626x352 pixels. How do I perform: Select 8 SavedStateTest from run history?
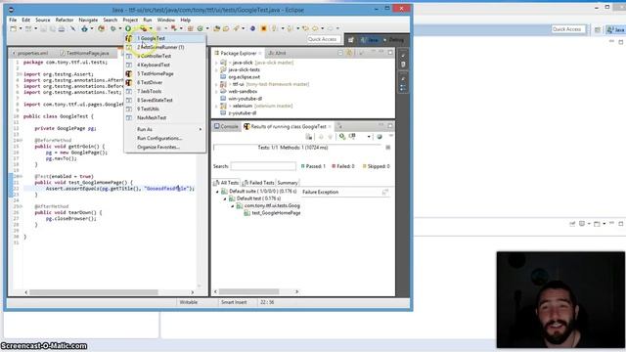(165, 100)
